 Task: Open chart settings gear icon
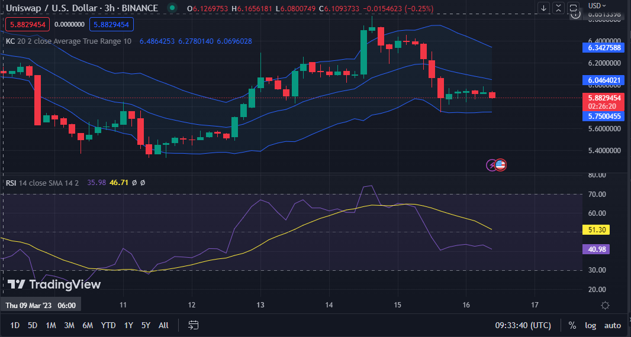(x=605, y=305)
